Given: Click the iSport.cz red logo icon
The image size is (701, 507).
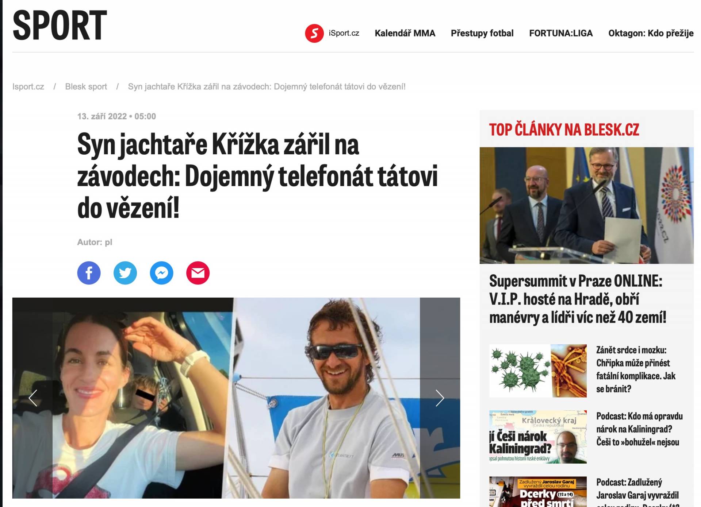Looking at the screenshot, I should point(314,33).
